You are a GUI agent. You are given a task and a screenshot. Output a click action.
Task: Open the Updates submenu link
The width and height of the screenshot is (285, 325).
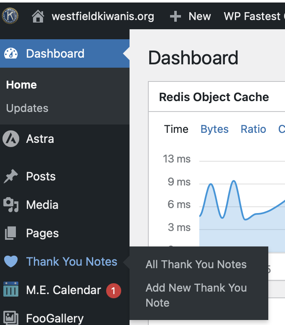27,108
